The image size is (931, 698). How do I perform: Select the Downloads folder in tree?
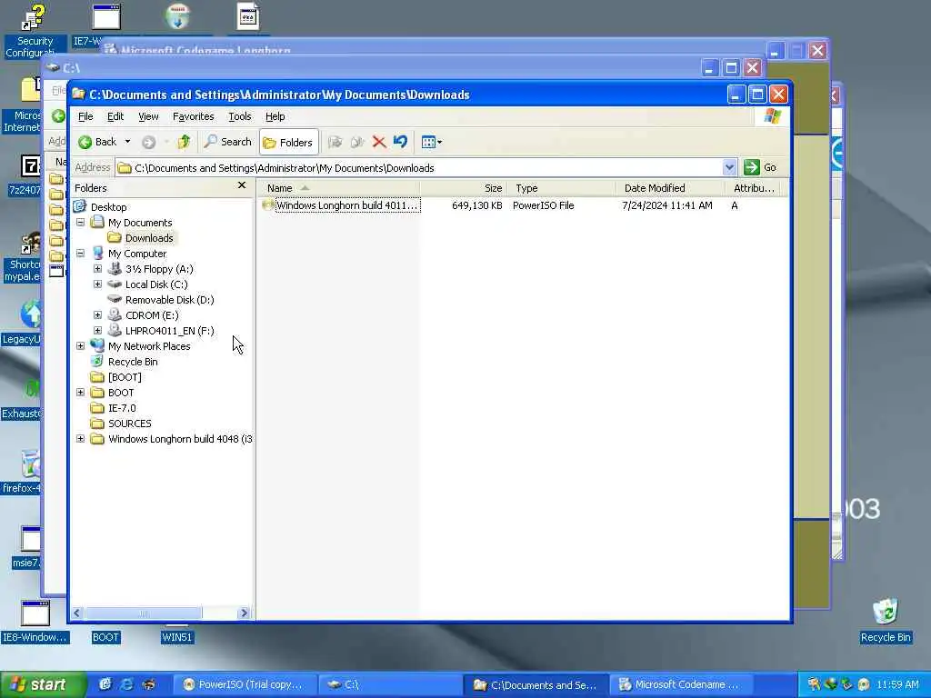click(x=149, y=238)
